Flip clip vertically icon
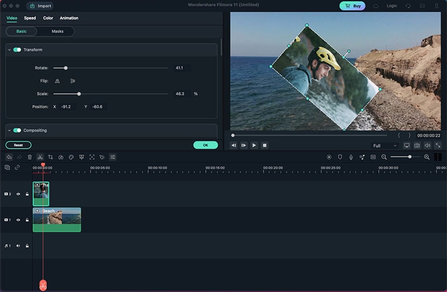Viewport: 447px width, 292px height. (73, 81)
